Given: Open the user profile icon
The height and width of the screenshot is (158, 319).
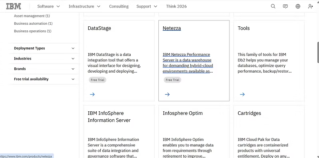Looking at the screenshot, I should coord(310,6).
